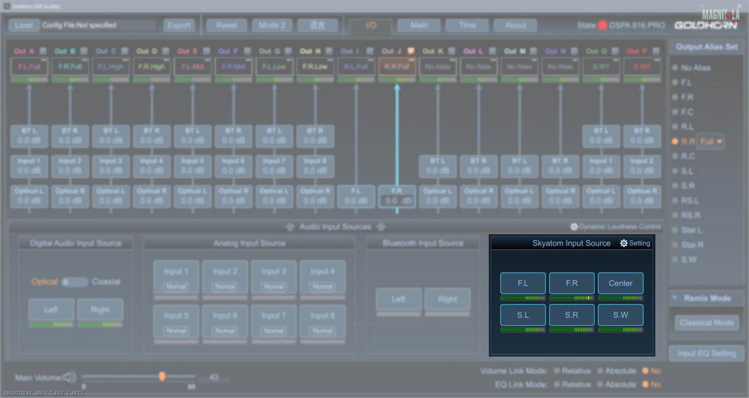Set EQ Link Mode to Absolute
The height and width of the screenshot is (398, 749).
coord(600,384)
